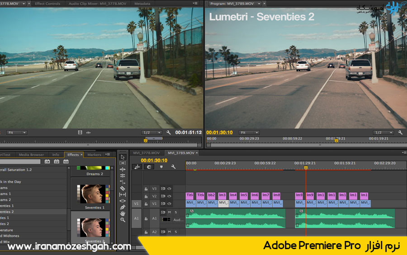This screenshot has width=407, height=255.
Task: Mute audio track A2
Action: (170, 231)
